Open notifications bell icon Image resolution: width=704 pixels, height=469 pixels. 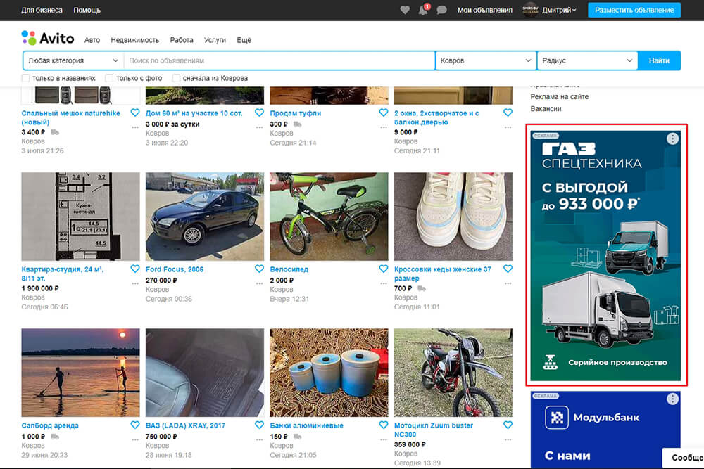pyautogui.click(x=423, y=10)
